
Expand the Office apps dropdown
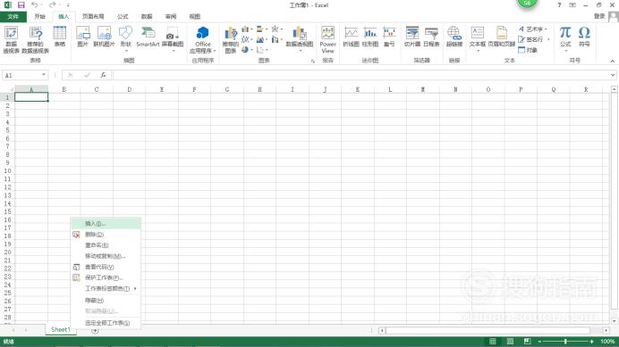tap(203, 40)
